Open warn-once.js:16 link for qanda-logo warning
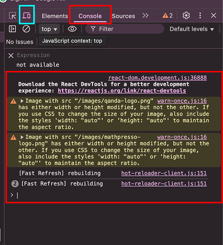 (182, 101)
